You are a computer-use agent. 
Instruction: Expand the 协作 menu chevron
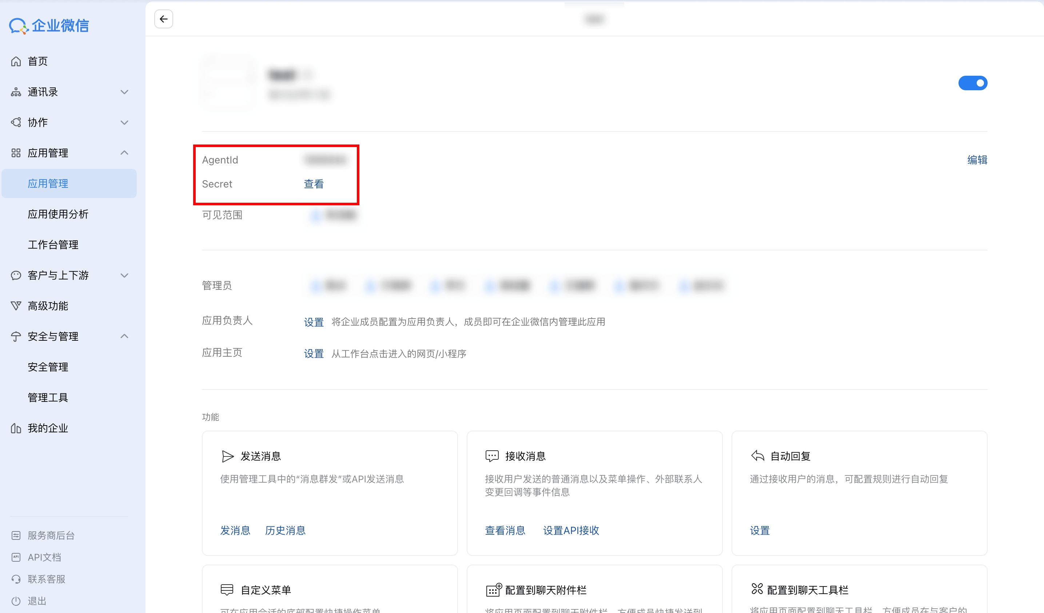click(124, 122)
